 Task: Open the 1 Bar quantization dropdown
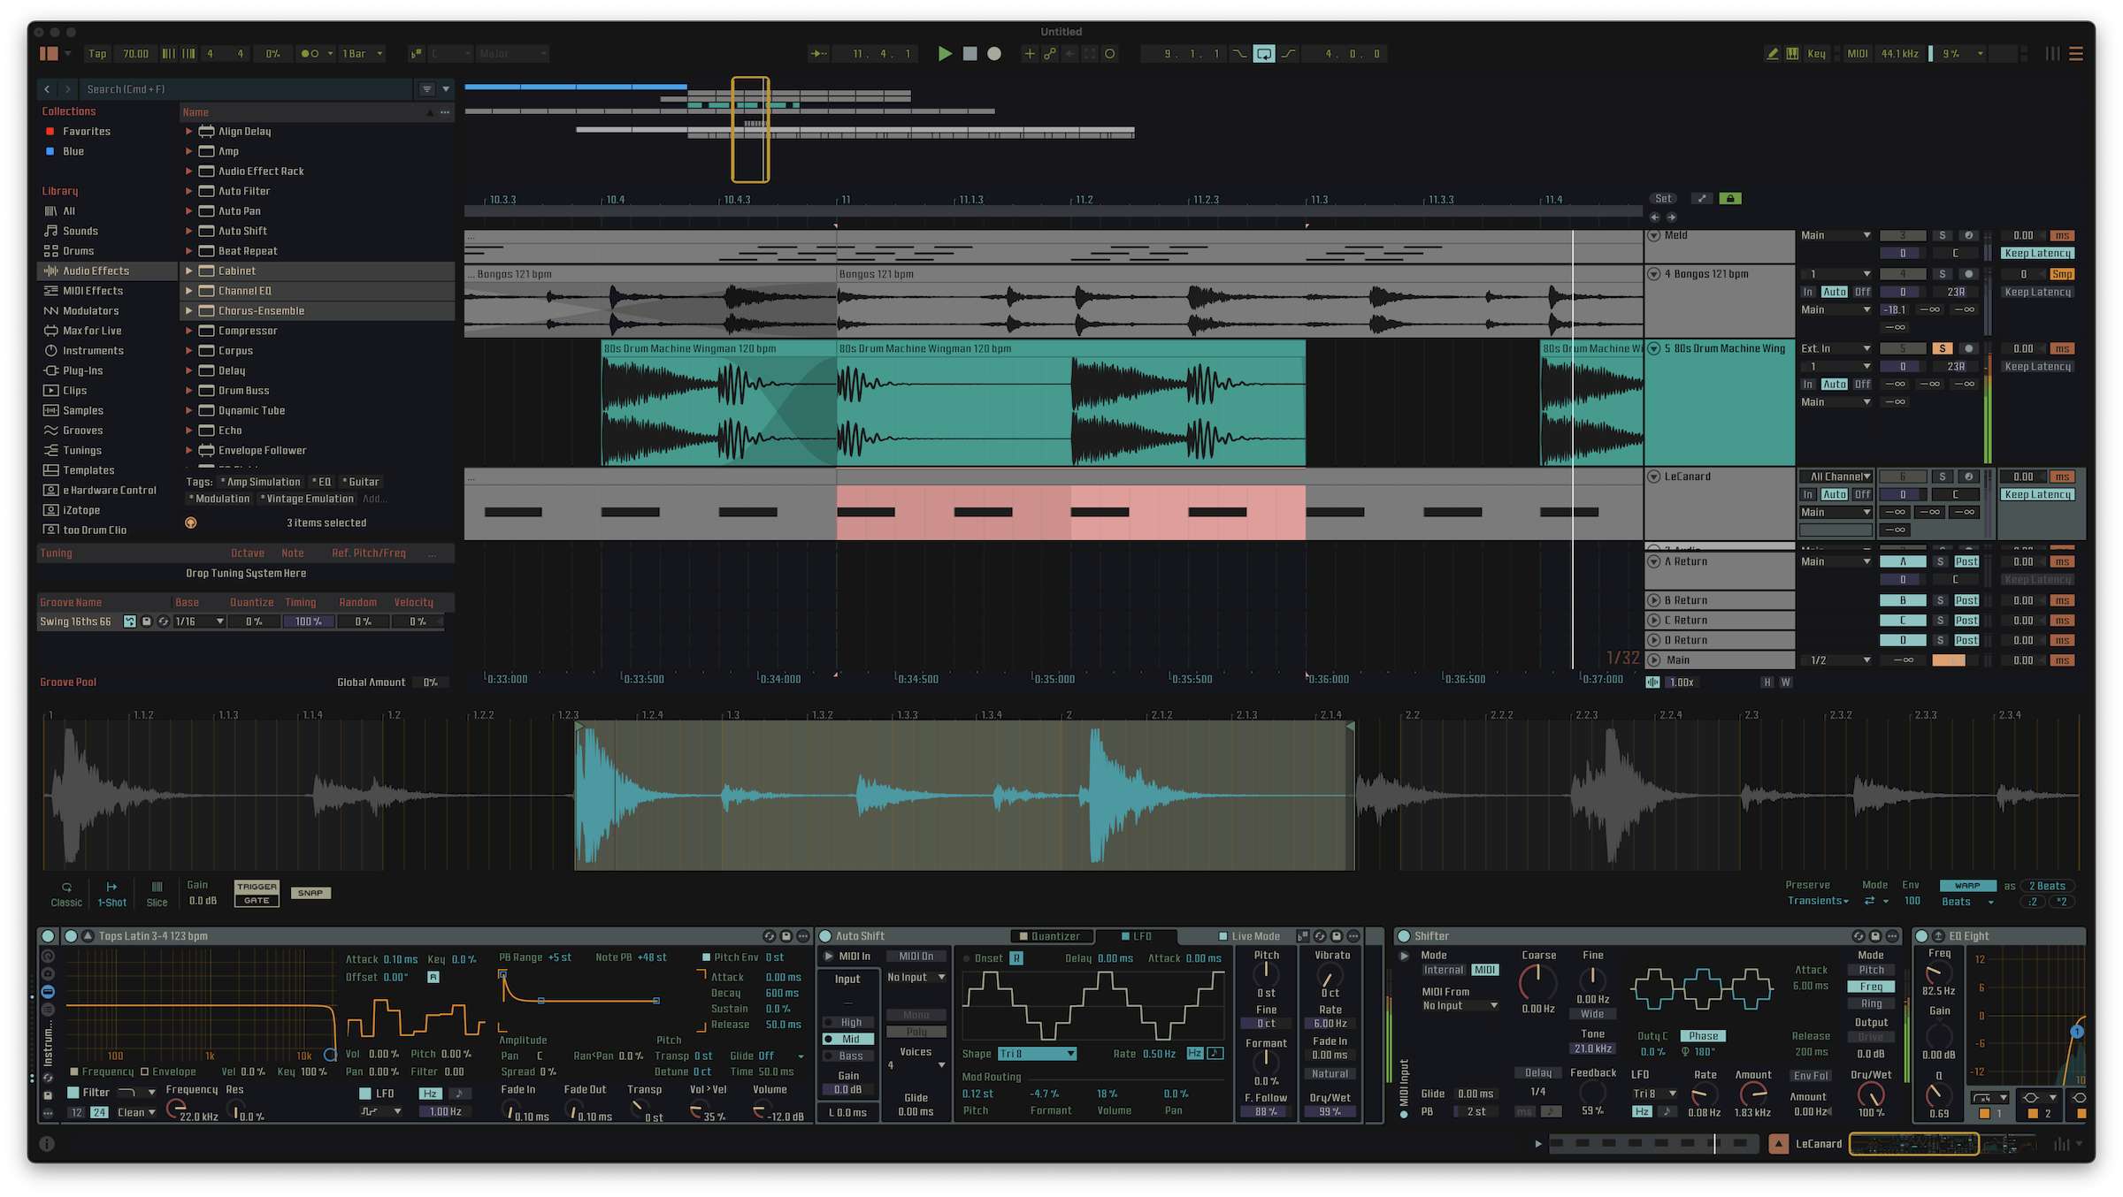coord(363,54)
